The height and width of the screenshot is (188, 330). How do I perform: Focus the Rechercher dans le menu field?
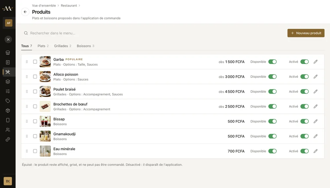click(x=153, y=33)
